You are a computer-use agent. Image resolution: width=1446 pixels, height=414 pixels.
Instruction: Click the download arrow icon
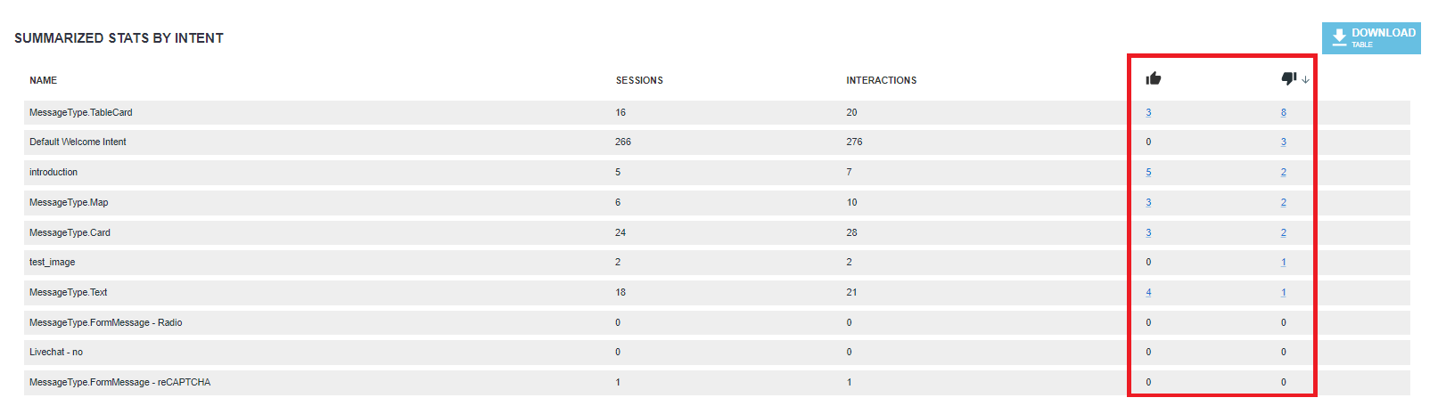1339,37
